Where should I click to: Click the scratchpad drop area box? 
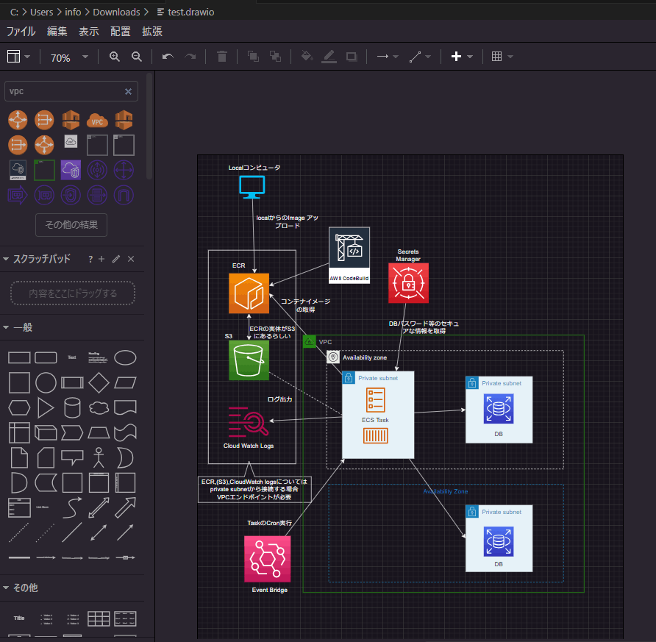(x=73, y=293)
